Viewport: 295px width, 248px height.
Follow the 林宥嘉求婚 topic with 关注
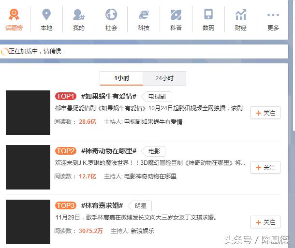(x=265, y=222)
